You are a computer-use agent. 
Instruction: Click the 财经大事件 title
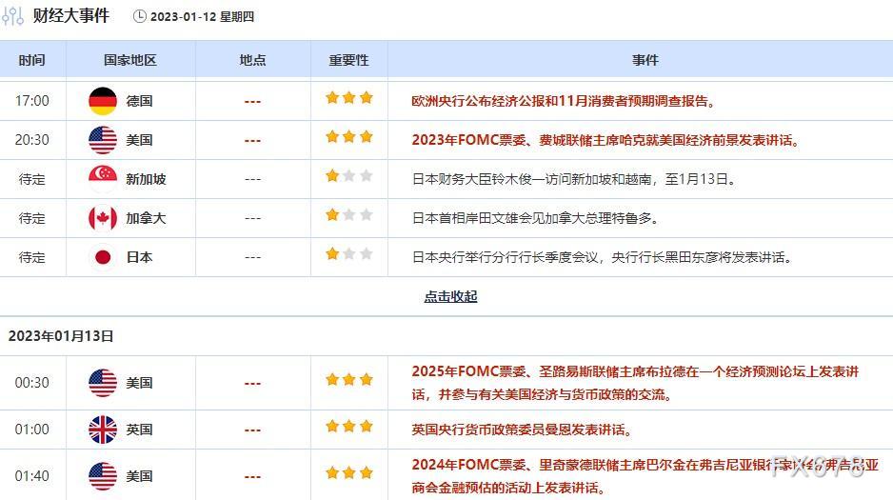click(x=70, y=16)
